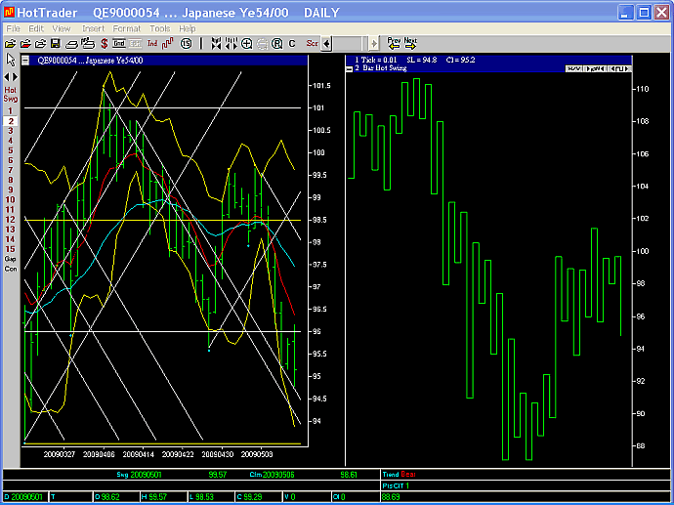Click the scroll right arrow in the toolbar

pos(374,43)
